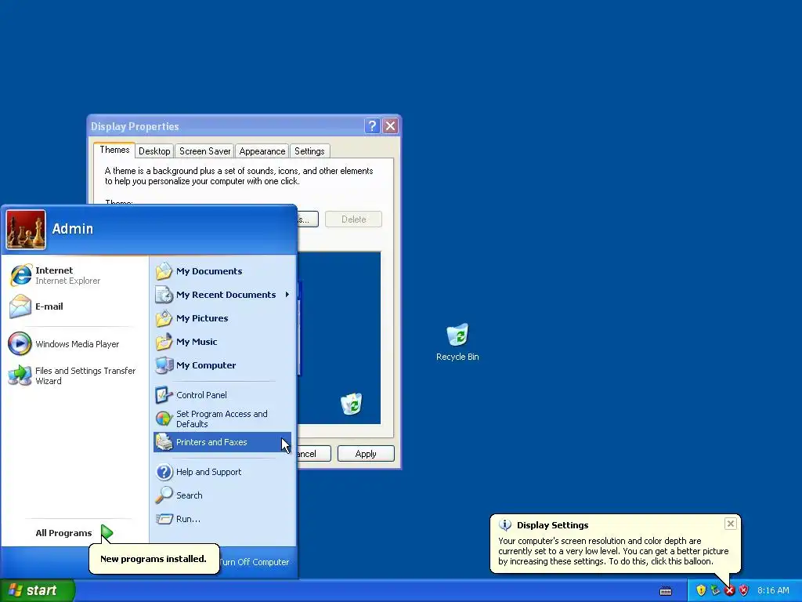Viewport: 802px width, 602px height.
Task: Click the Cancel button in Display Properties
Action: pos(314,454)
